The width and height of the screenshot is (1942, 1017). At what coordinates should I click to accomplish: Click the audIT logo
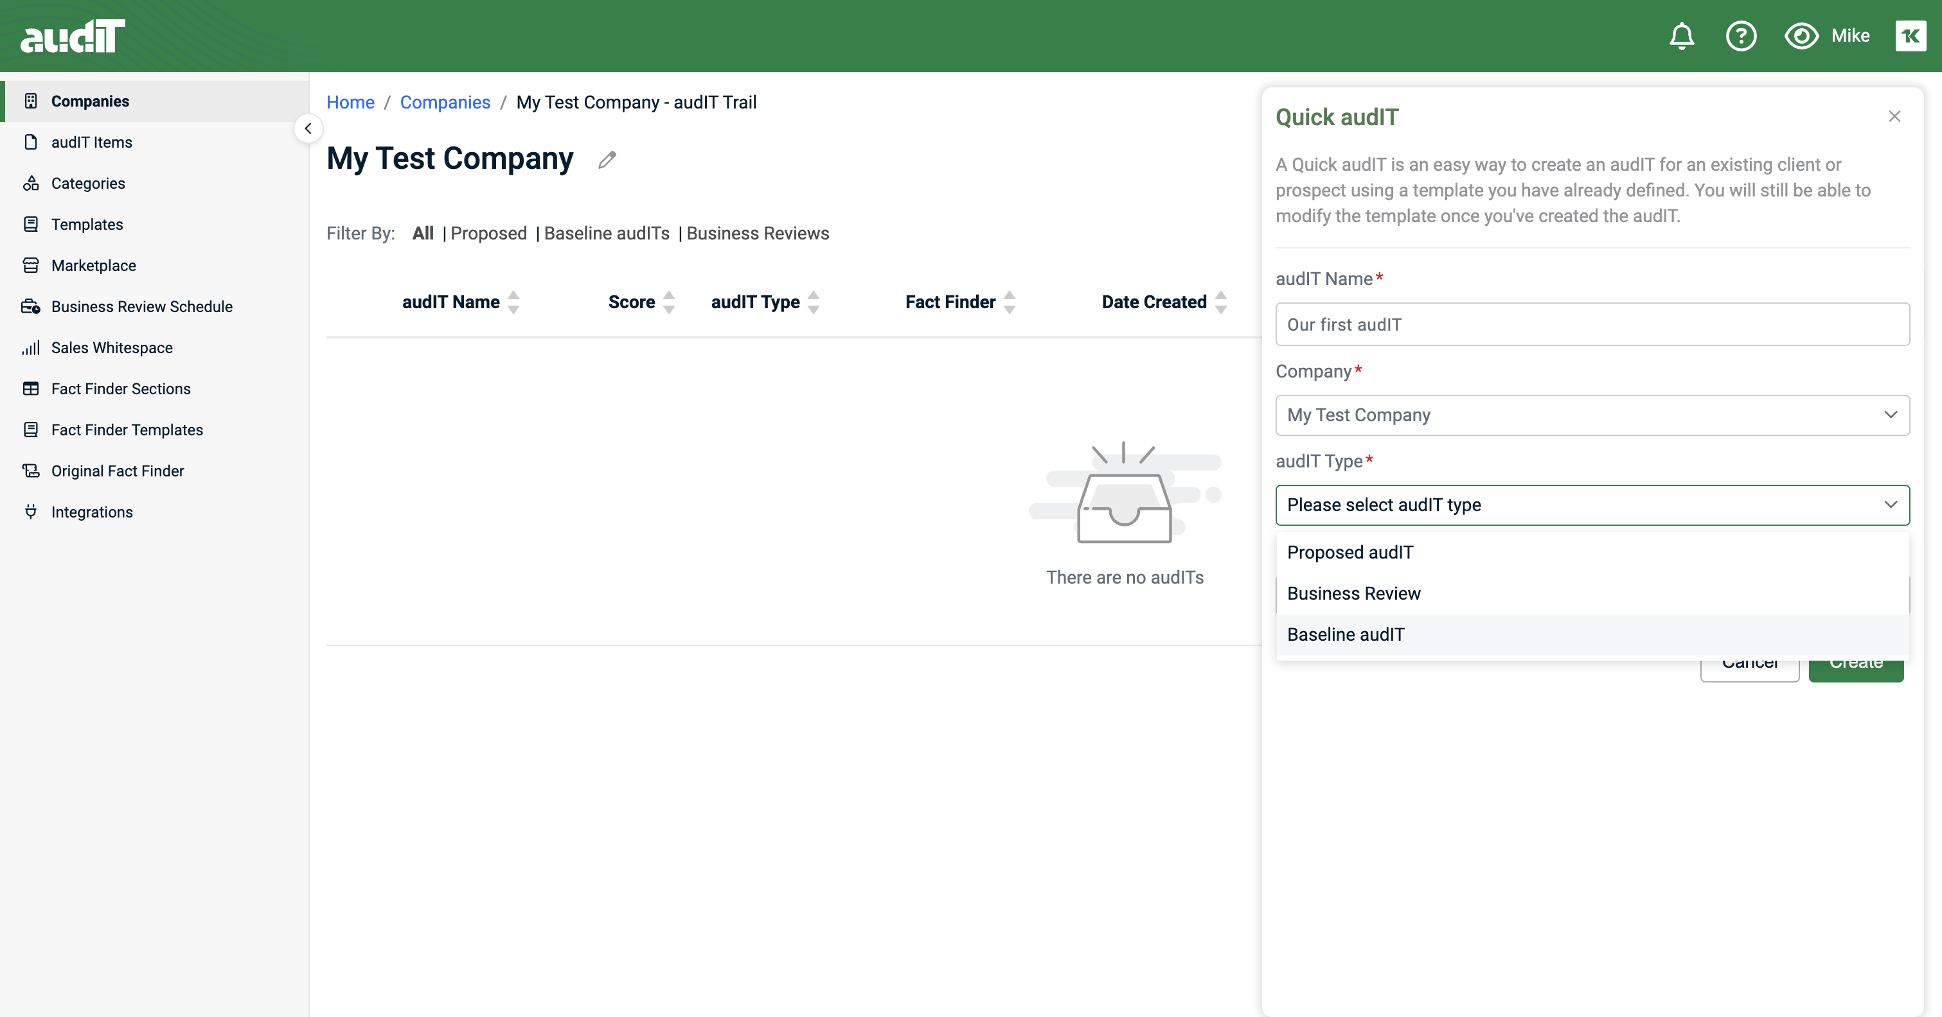pos(73,36)
